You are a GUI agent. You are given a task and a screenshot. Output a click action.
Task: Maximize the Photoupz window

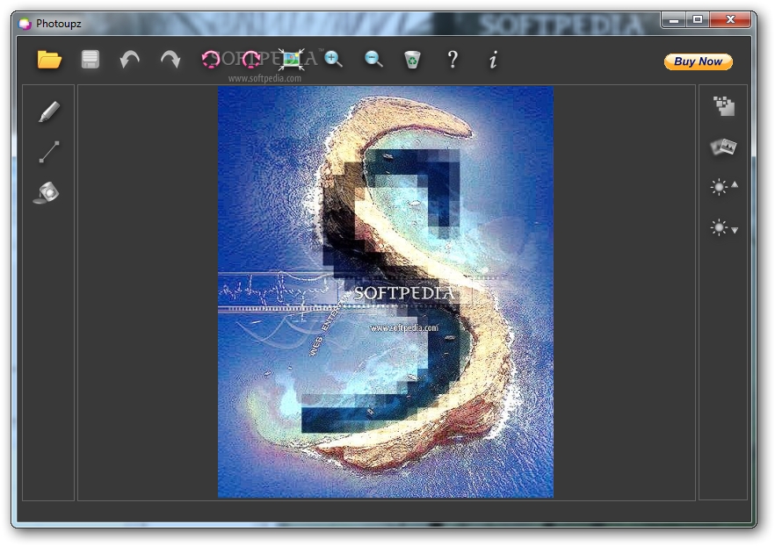click(x=698, y=19)
